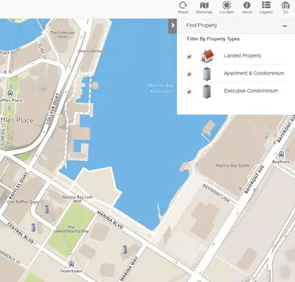The width and height of the screenshot is (295, 282).
Task: Click the Reset map icon
Action: point(183,7)
